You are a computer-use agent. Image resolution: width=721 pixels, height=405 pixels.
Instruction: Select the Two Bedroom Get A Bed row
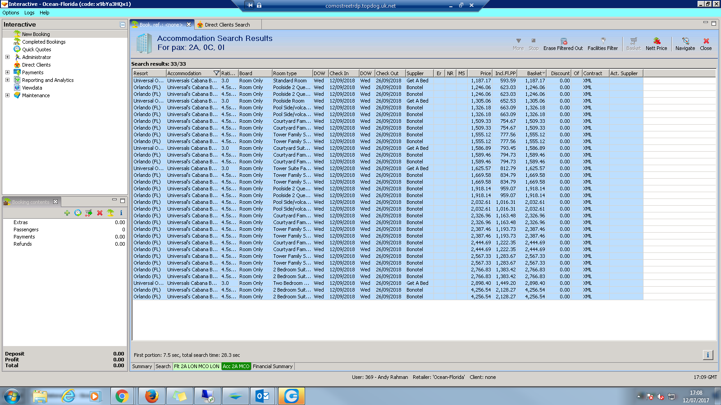[388, 283]
